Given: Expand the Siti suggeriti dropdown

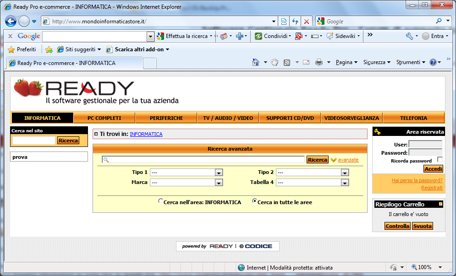Looking at the screenshot, I should click(x=99, y=49).
